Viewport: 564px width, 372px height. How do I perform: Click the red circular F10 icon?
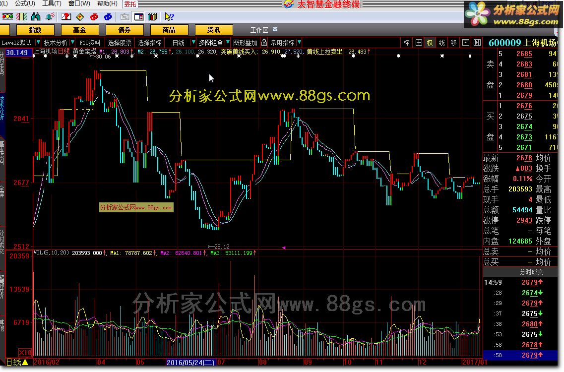click(94, 16)
